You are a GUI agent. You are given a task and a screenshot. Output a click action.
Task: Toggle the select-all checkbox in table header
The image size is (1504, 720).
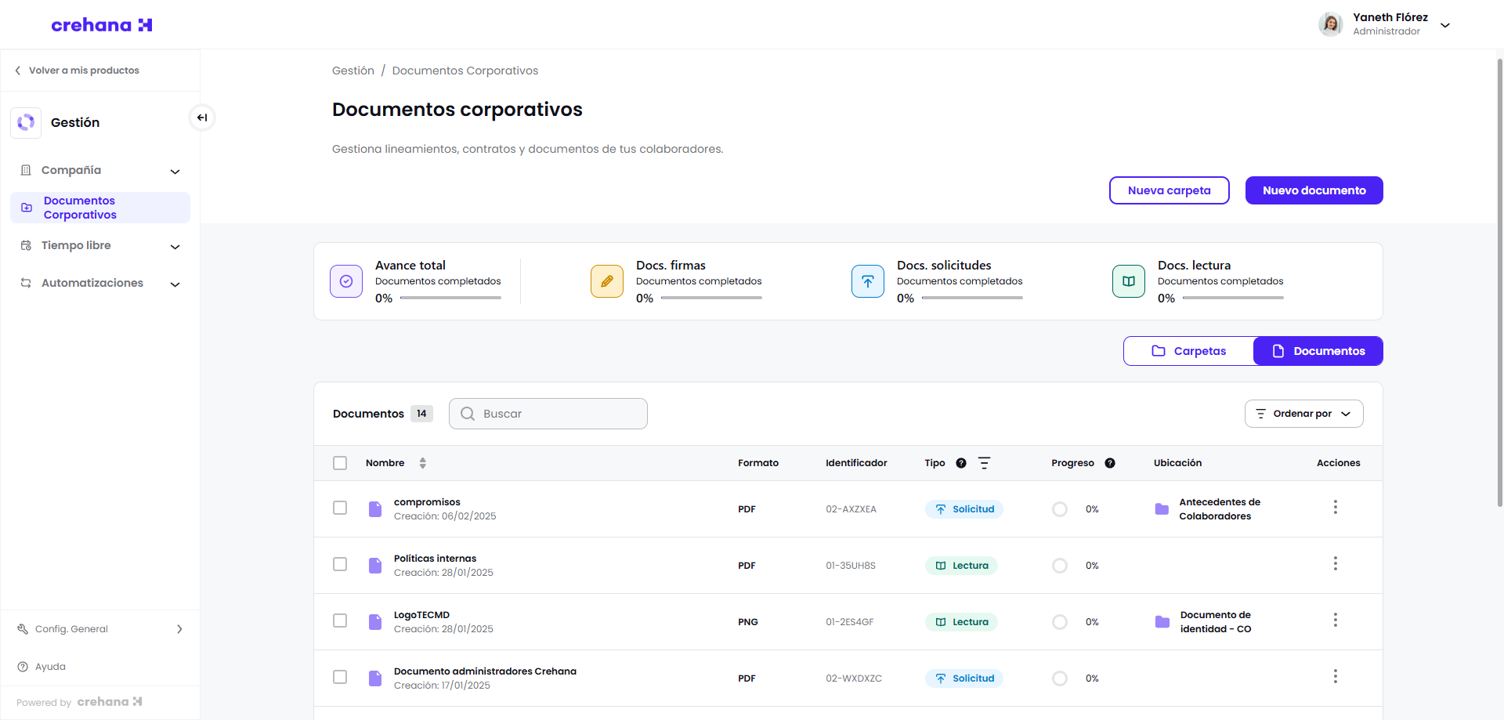point(340,463)
